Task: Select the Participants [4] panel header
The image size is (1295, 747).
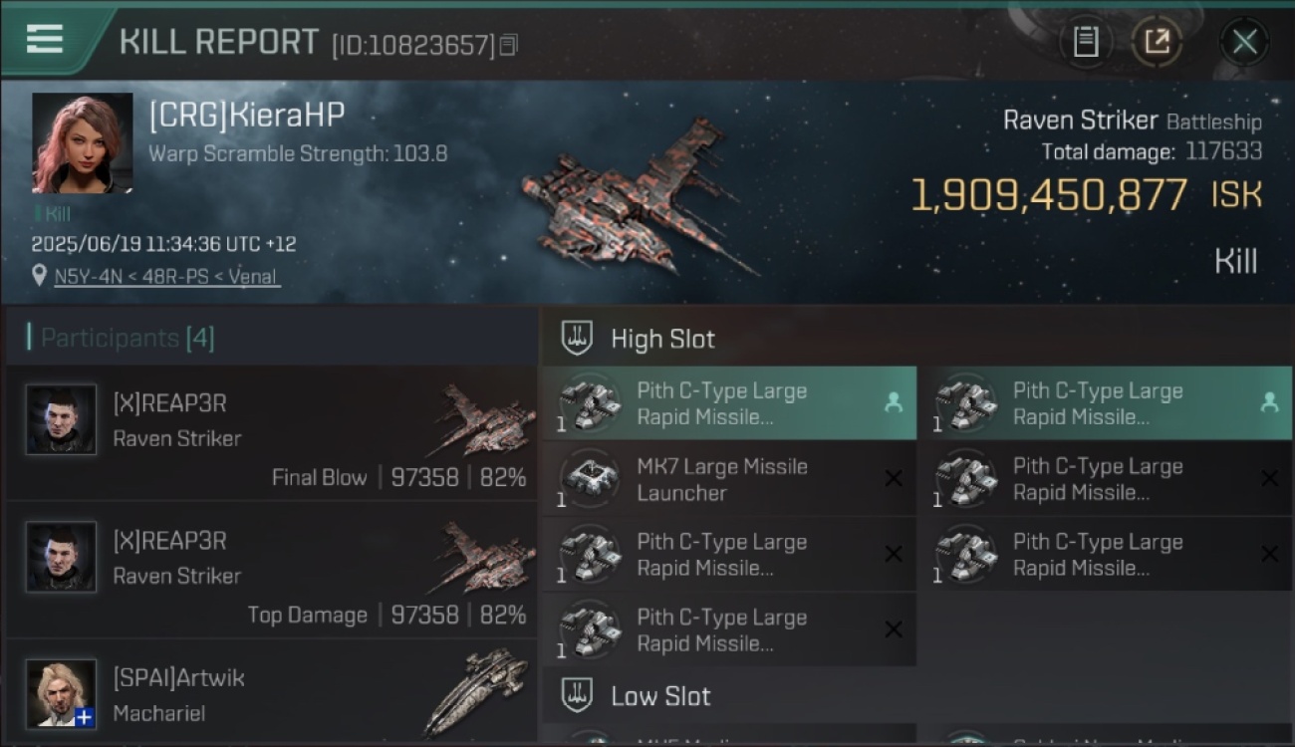Action: (x=271, y=339)
